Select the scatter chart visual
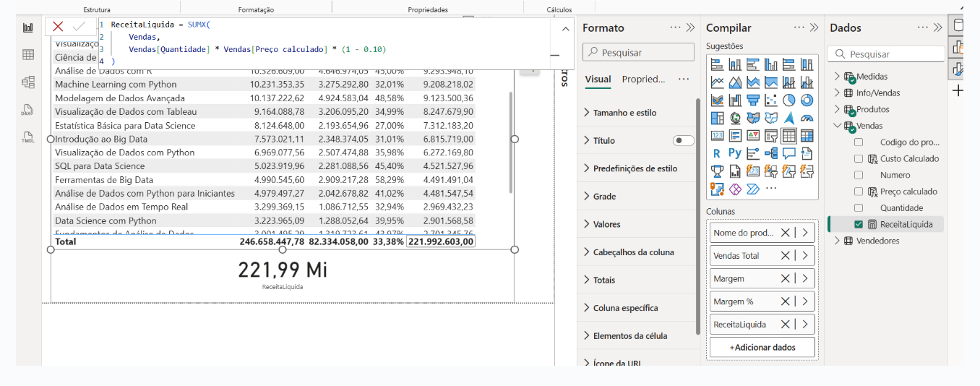 tap(771, 100)
